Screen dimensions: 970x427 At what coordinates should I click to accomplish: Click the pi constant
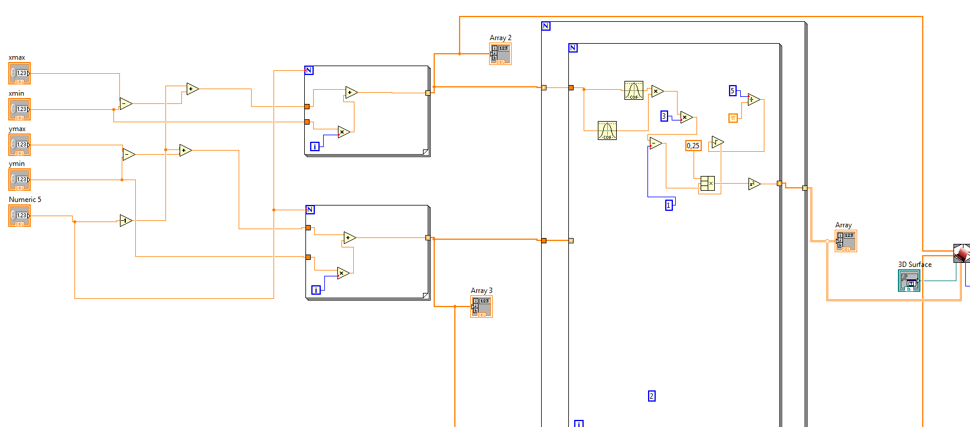pos(733,118)
